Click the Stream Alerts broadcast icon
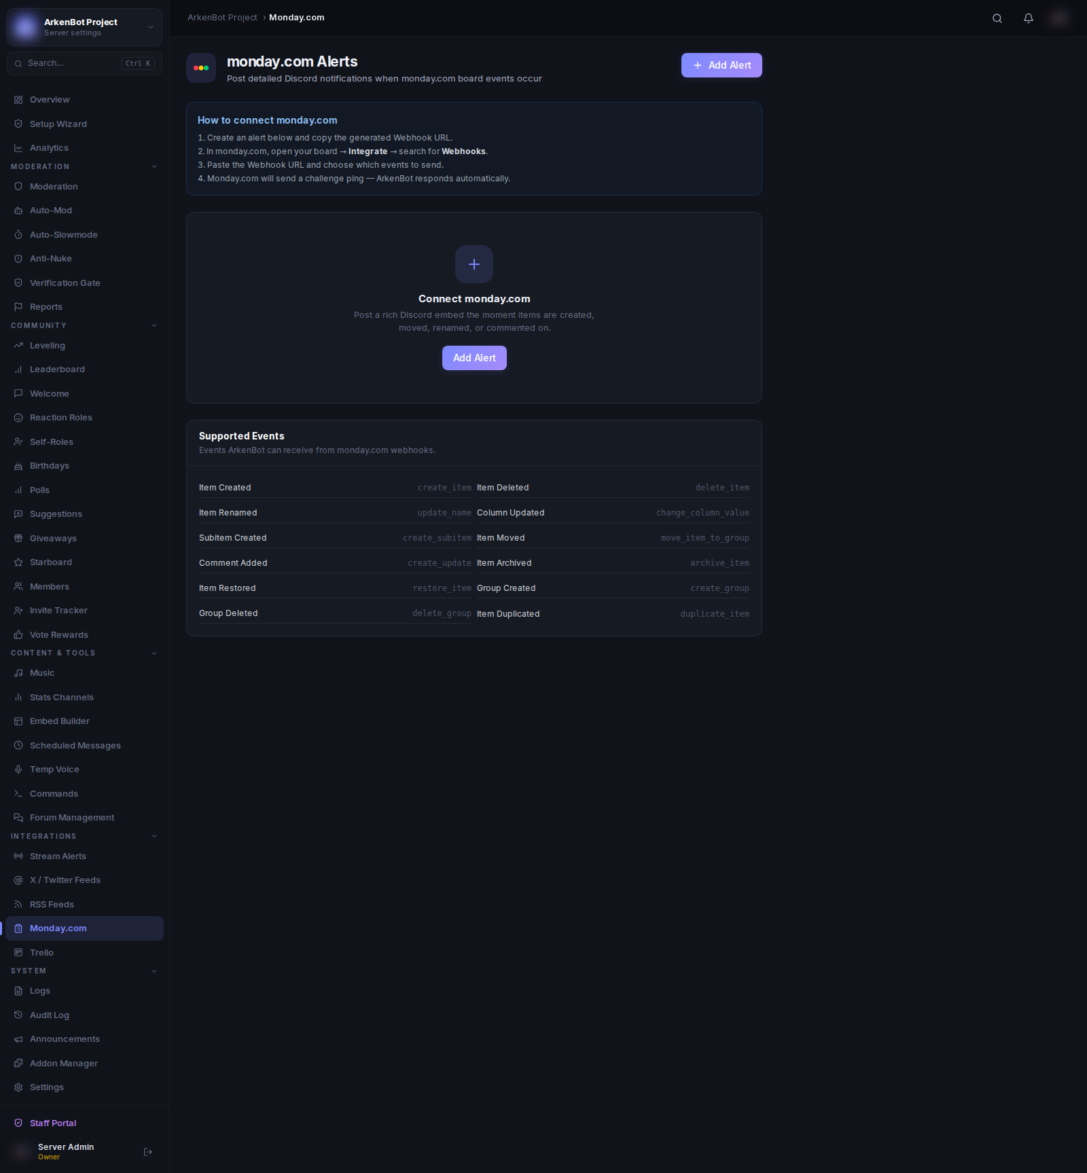This screenshot has width=1087, height=1173. click(18, 856)
